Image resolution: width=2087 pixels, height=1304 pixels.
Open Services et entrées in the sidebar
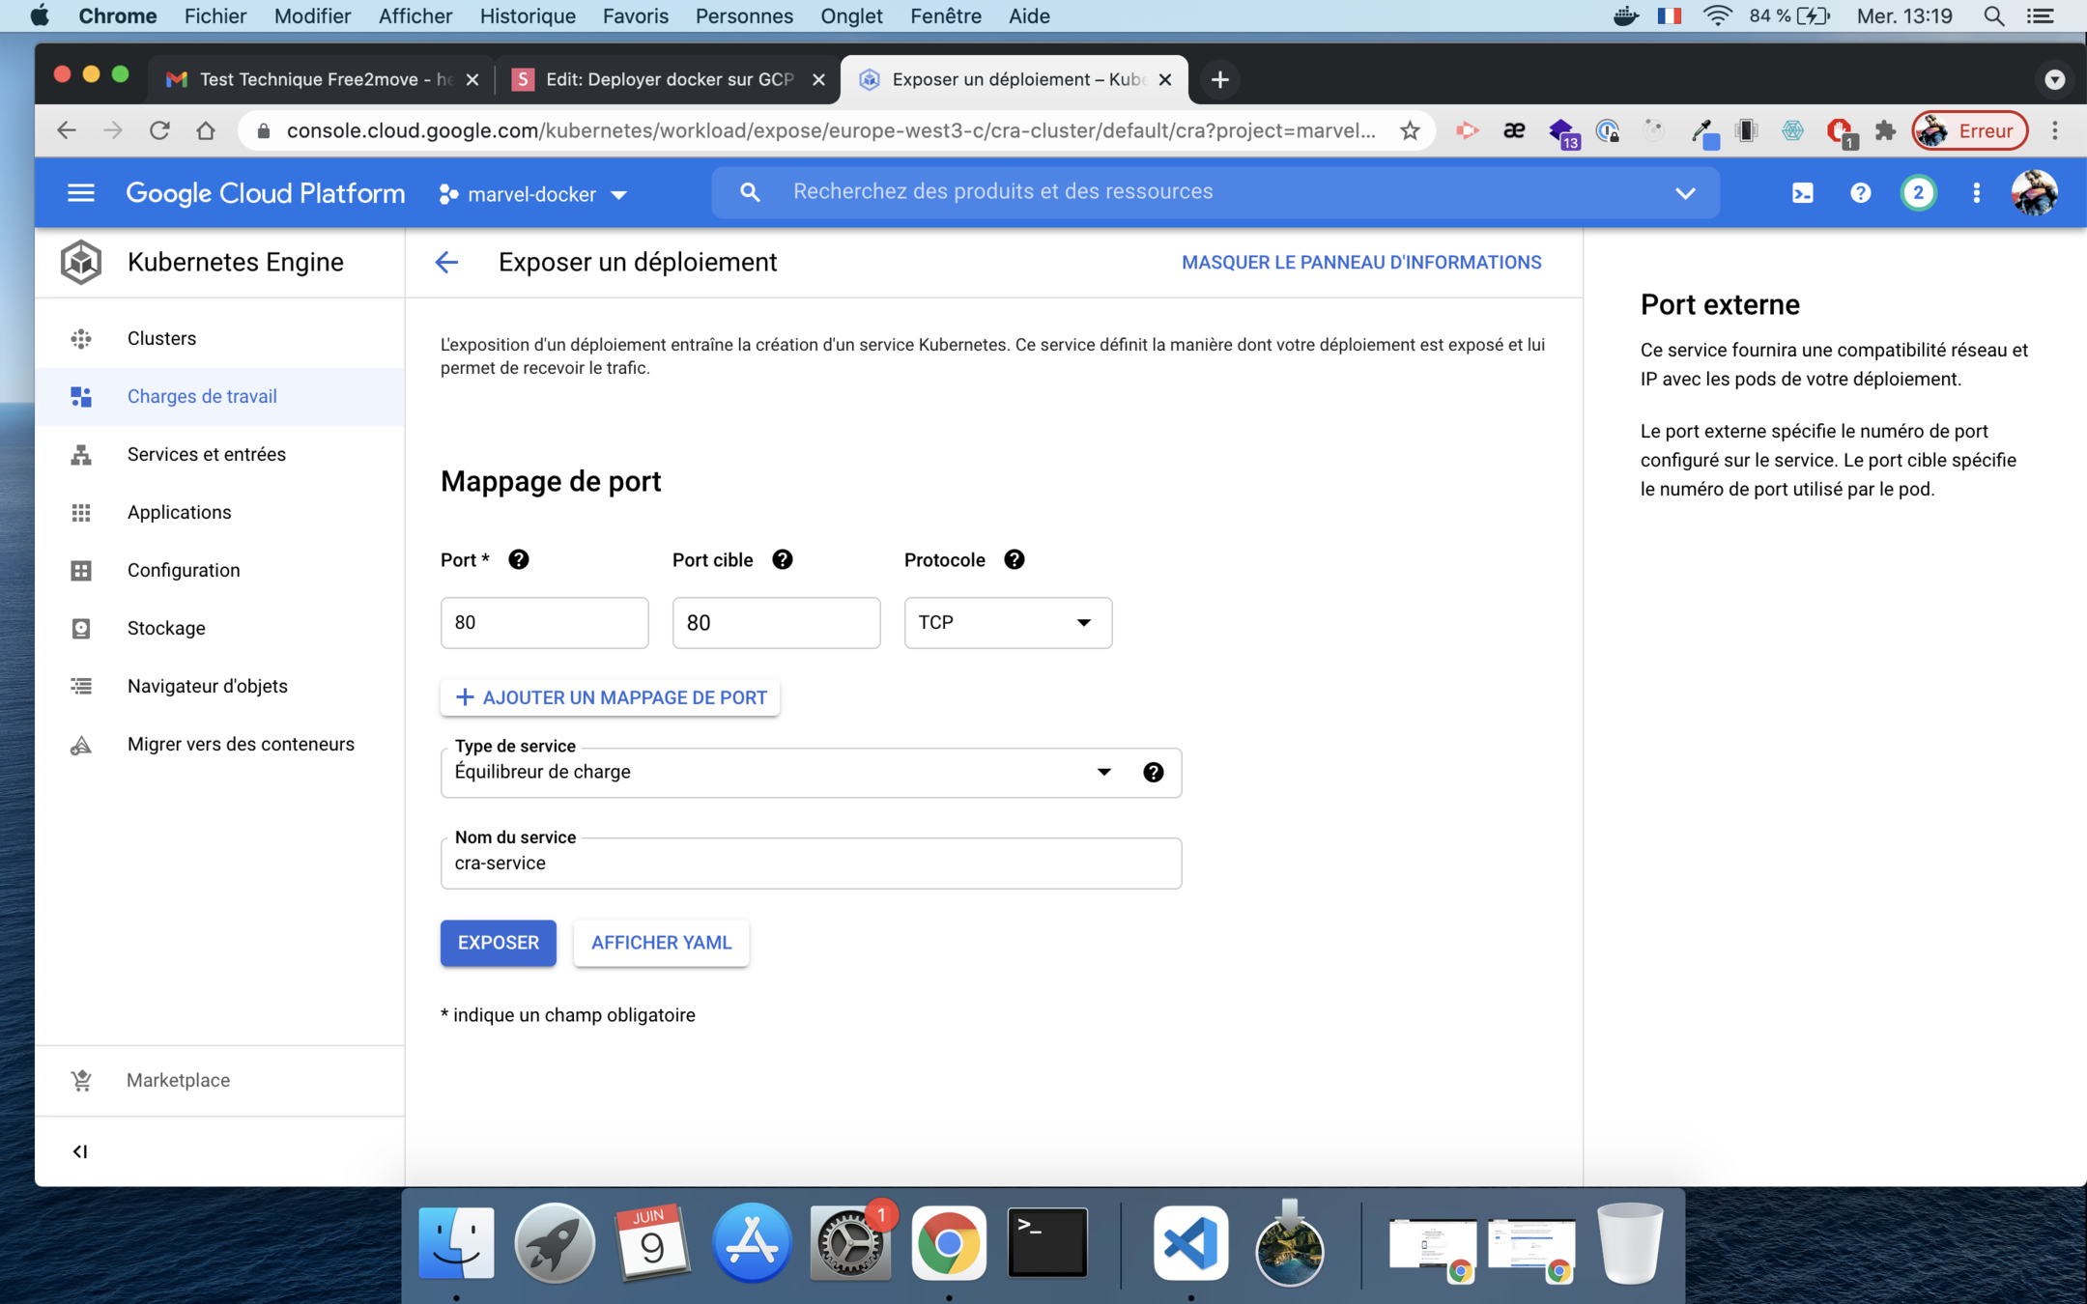click(206, 454)
